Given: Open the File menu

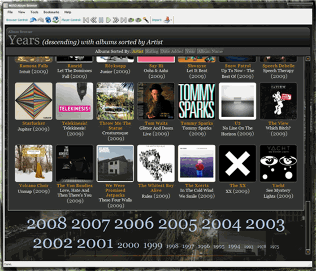Looking at the screenshot, I should pos(10,12).
